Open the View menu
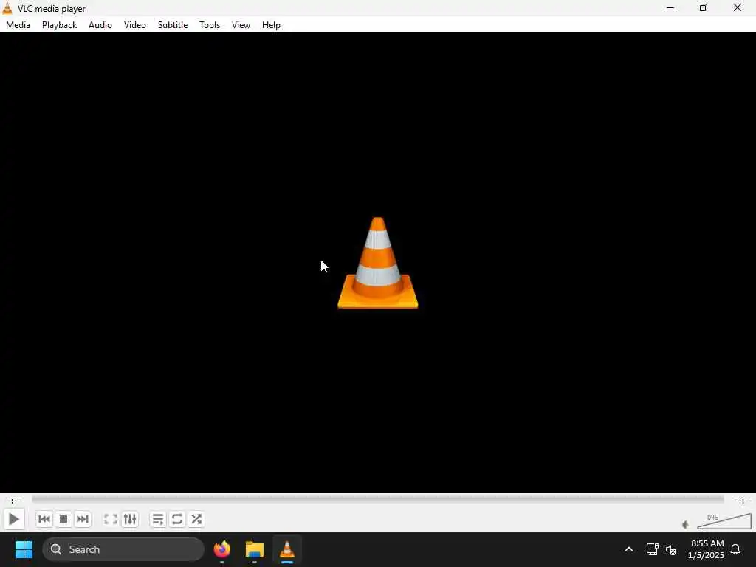 pyautogui.click(x=241, y=25)
